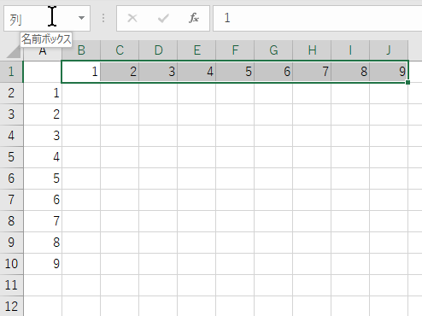Expand the Name Box dropdown arrow
422x316 pixels.
81,18
